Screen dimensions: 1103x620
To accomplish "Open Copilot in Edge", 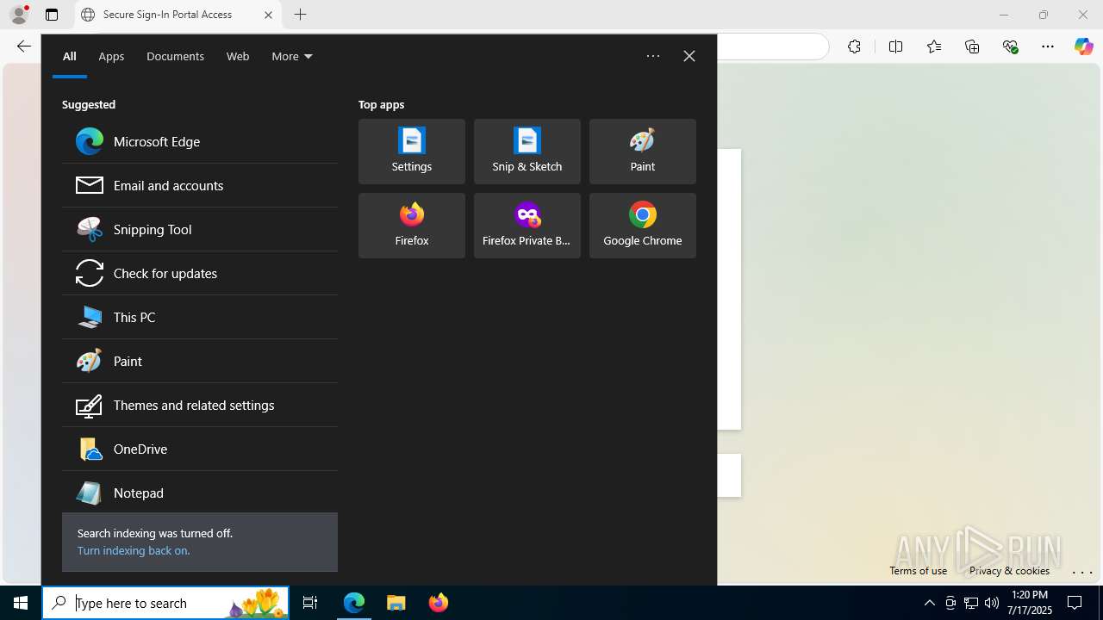I will tap(1083, 46).
